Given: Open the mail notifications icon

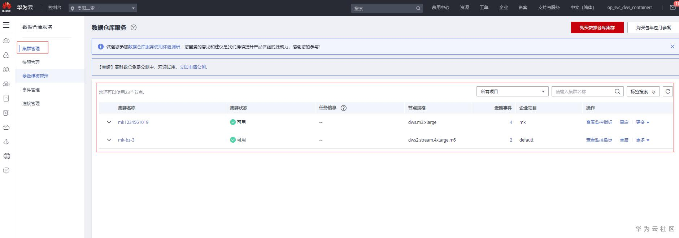Looking at the screenshot, I should click(673, 8).
